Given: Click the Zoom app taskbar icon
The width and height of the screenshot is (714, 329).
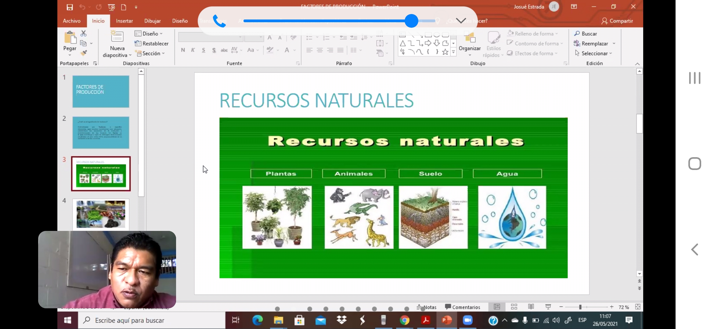Looking at the screenshot, I should [x=468, y=320].
